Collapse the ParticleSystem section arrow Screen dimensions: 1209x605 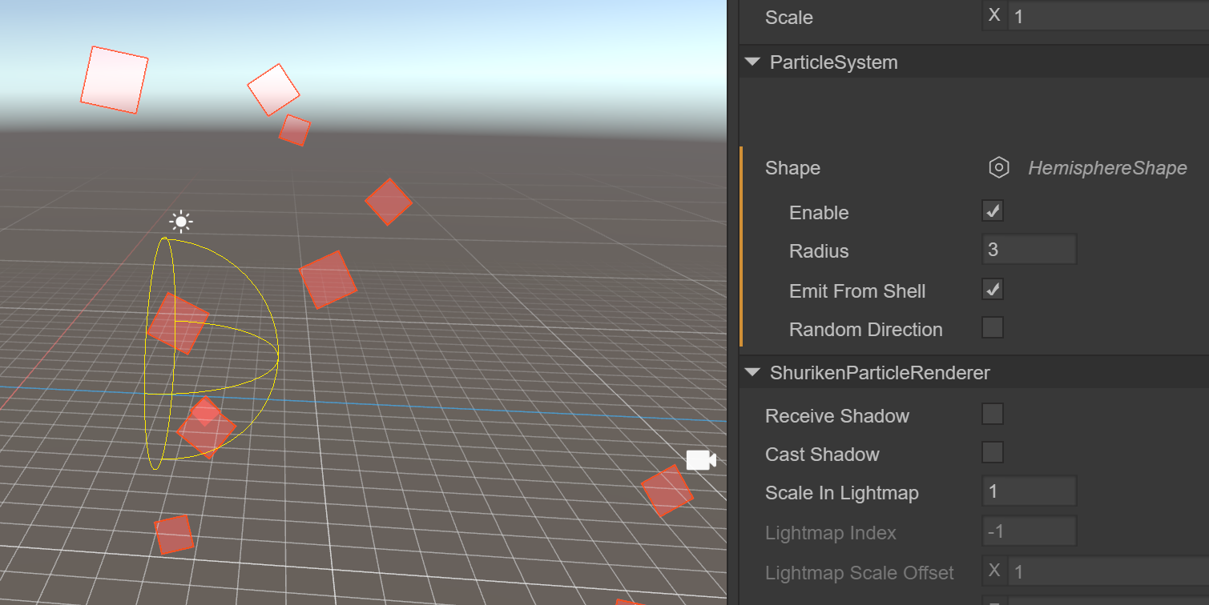tap(752, 62)
